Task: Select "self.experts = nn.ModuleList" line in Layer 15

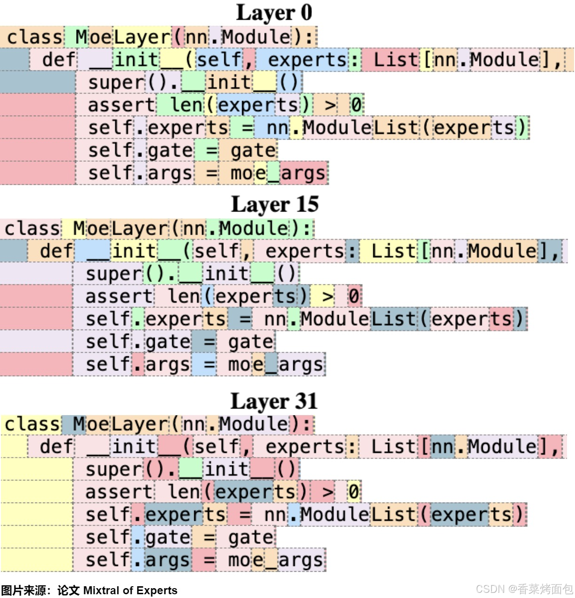Action: (x=264, y=319)
